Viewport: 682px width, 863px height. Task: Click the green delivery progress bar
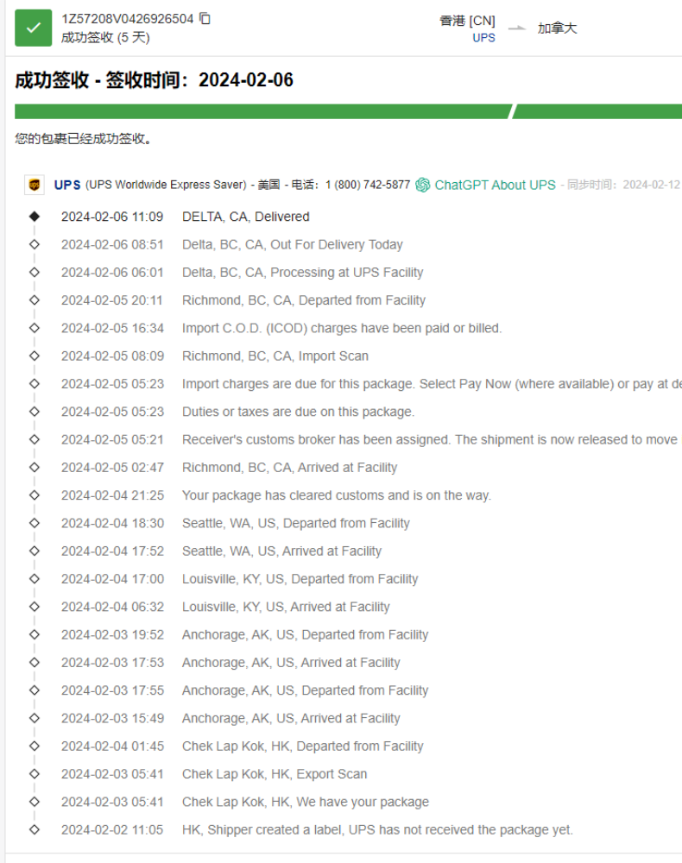(x=348, y=111)
